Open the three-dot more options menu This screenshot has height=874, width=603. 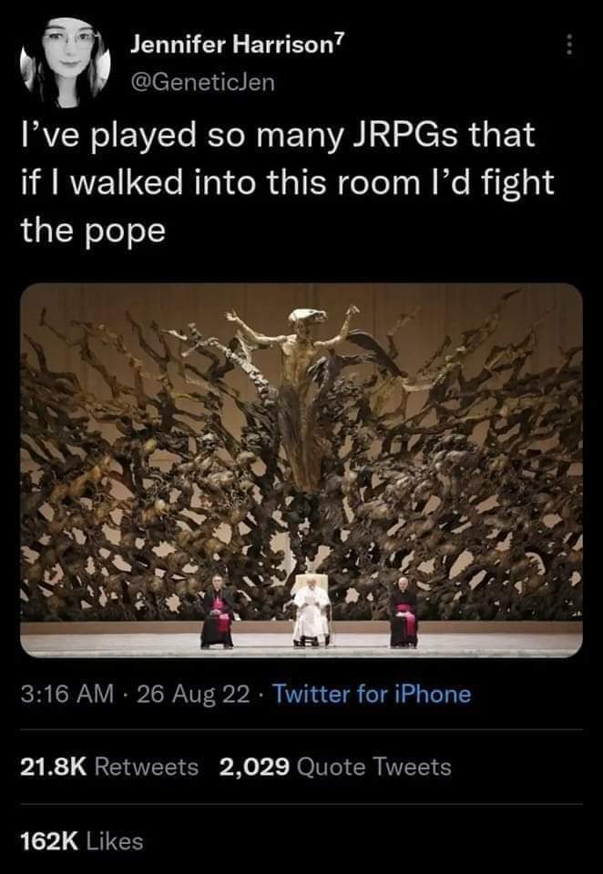click(568, 44)
